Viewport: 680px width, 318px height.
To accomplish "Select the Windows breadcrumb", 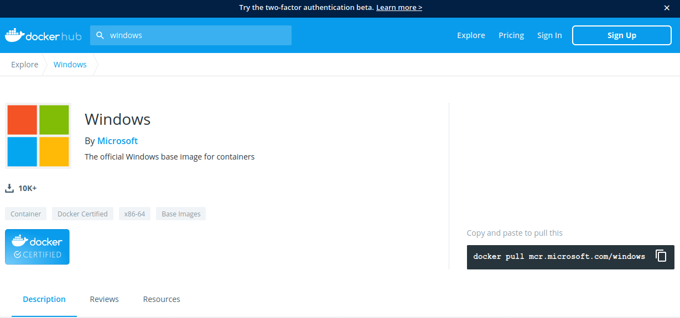I will (70, 65).
